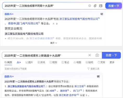The image size is (123, 98).
Task: Switch to the Ai+ tab
Action: (x=19, y=62)
